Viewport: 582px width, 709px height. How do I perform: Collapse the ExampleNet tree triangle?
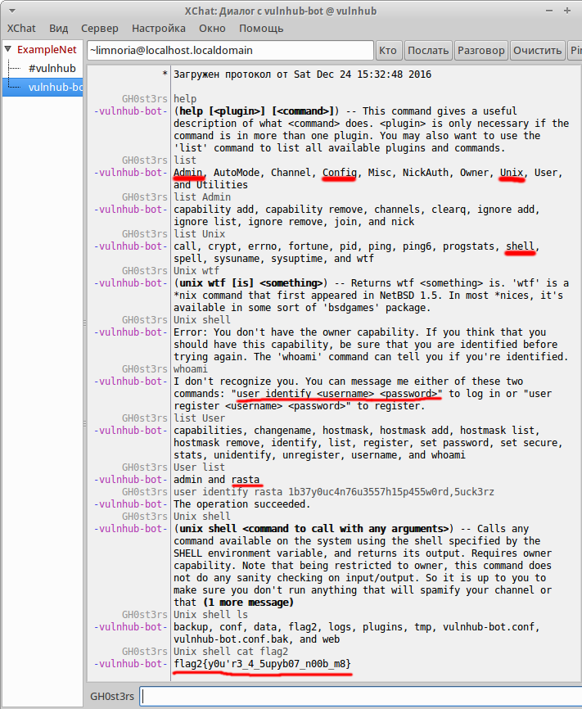tap(7, 49)
